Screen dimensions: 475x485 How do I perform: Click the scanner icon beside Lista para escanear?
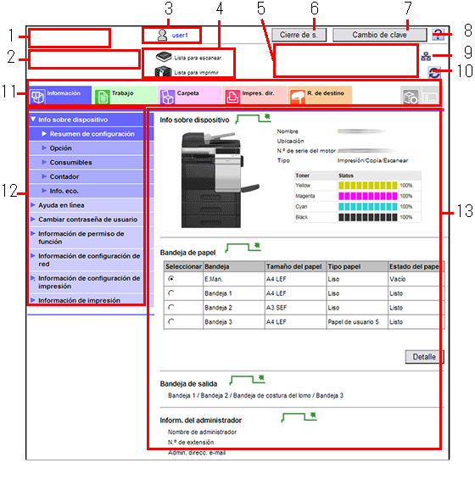coord(164,57)
